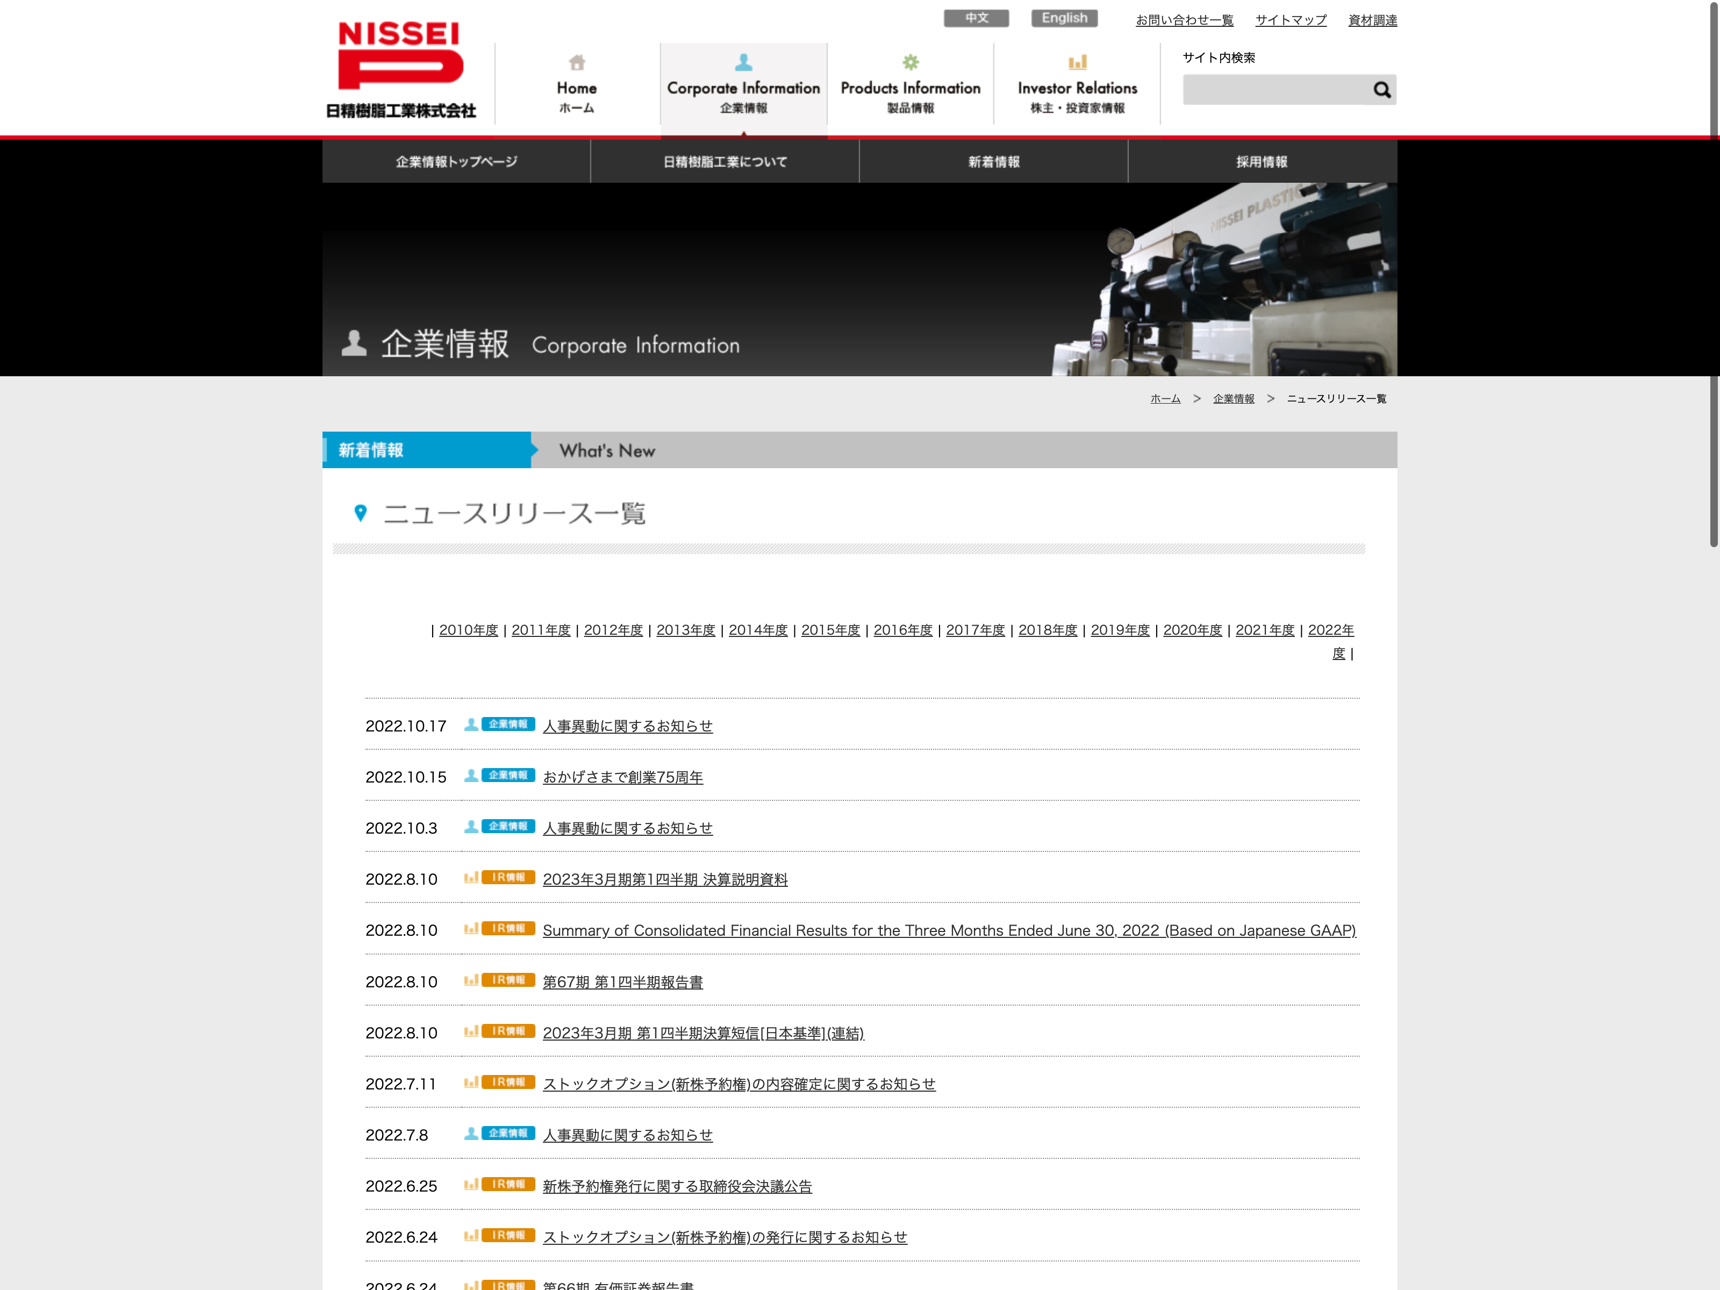This screenshot has width=1720, height=1290.
Task: Click the Home house icon
Action: click(x=576, y=62)
